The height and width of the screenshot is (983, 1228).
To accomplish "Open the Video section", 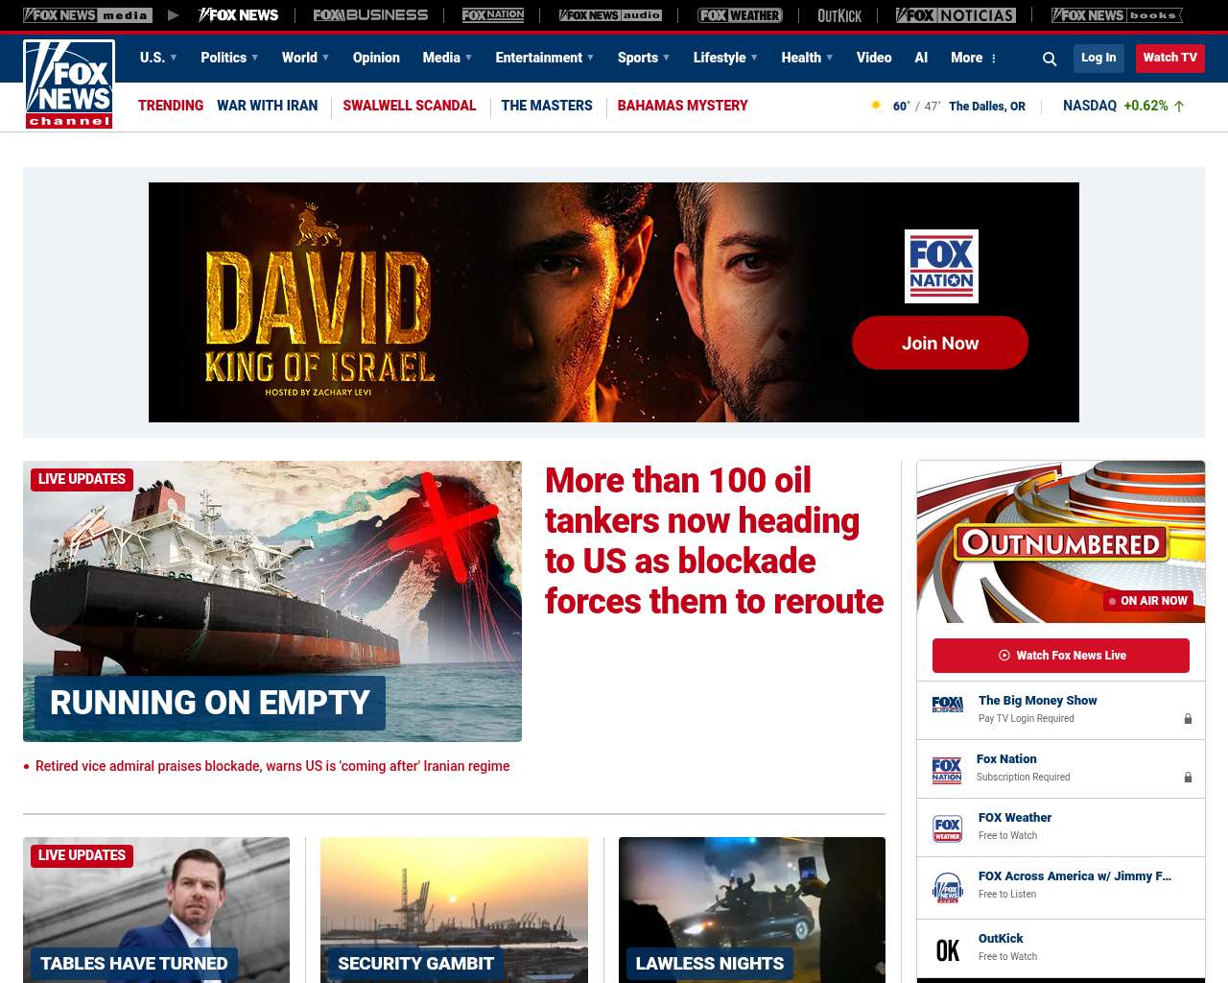I will [874, 58].
